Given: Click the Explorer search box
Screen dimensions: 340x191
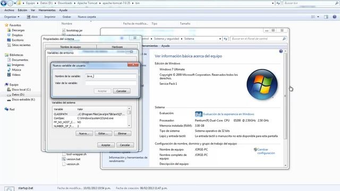Looking at the screenshot, I should click(x=311, y=3).
